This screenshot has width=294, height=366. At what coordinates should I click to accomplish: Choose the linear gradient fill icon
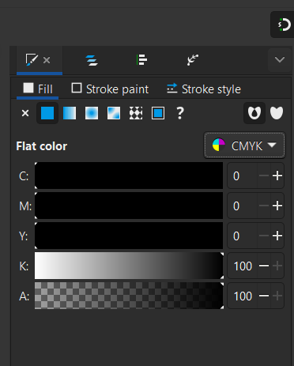click(70, 113)
